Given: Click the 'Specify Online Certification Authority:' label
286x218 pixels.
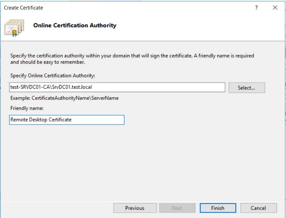Looking at the screenshot, I should point(53,75).
